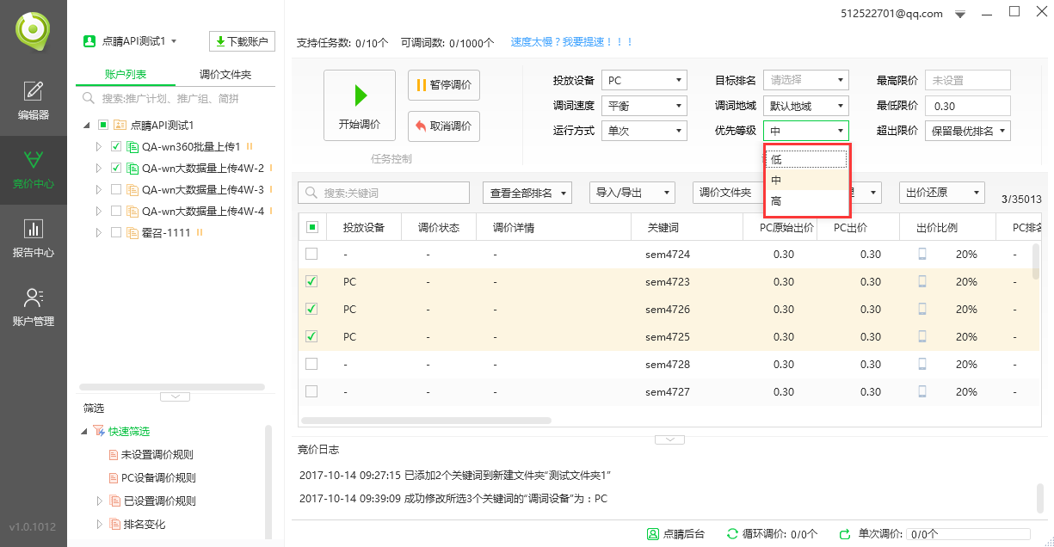
Task: Open 调价文件夹 toolbar button
Action: pyautogui.click(x=728, y=193)
